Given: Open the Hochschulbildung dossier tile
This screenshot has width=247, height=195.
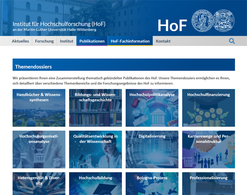Looking at the screenshot, I should click(96, 183).
